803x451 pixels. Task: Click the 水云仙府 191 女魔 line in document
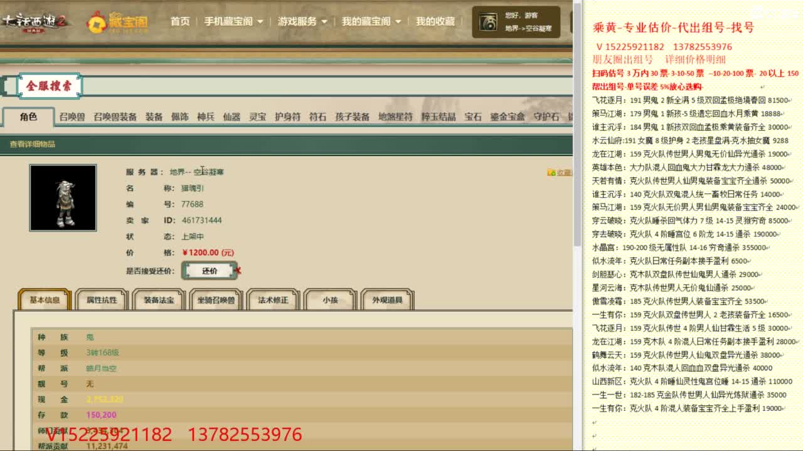[691, 141]
